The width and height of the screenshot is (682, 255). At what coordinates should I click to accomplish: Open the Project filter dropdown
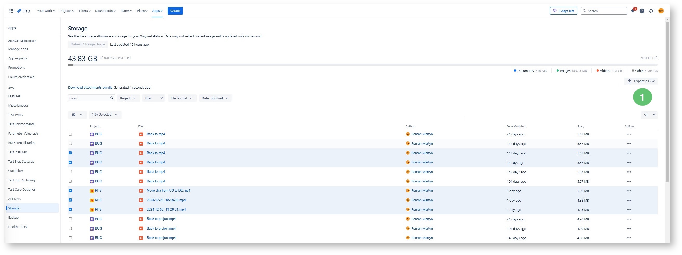coord(128,98)
